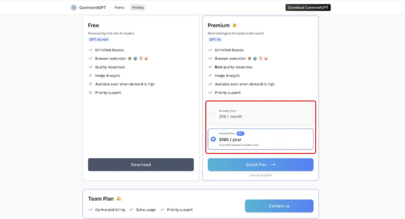Click checkmark beside Best quality responses
Image resolution: width=405 pixels, height=219 pixels.
coord(210,67)
